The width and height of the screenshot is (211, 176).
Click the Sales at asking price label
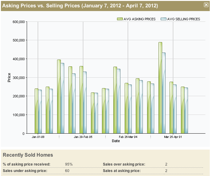(x=122, y=170)
